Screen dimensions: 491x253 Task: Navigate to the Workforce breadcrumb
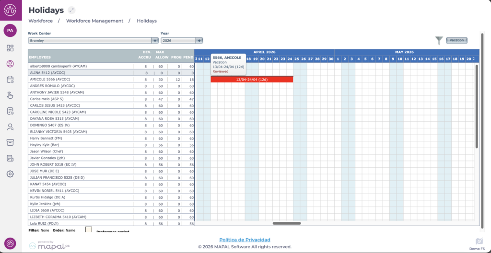pyautogui.click(x=41, y=21)
